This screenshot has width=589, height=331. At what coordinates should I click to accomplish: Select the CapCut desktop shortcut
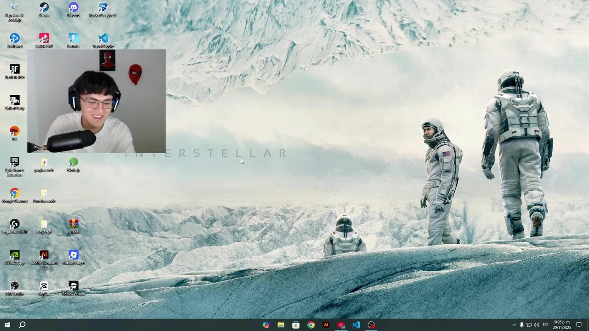[x=44, y=289]
